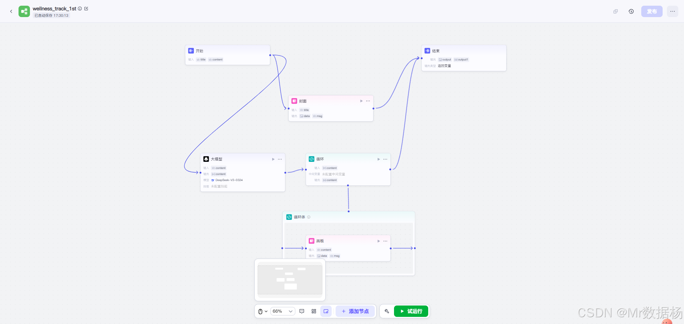Click the 画板 node pink icon
This screenshot has height=324, width=684.
[311, 241]
